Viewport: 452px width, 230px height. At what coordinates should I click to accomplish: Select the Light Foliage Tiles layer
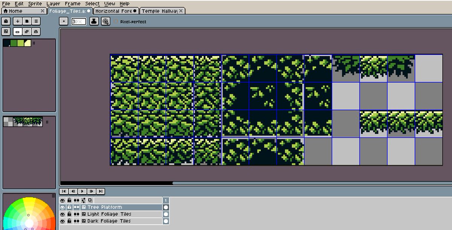[121, 214]
